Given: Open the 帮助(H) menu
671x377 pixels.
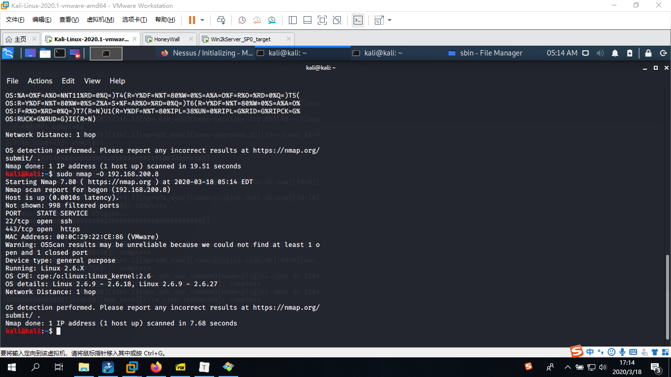Looking at the screenshot, I should tap(165, 20).
